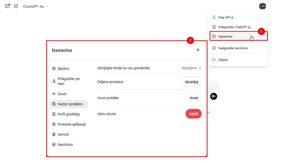This screenshot has width=284, height=163.
Task: Click the Naročnina icon in sidebar
Action: [54, 144]
